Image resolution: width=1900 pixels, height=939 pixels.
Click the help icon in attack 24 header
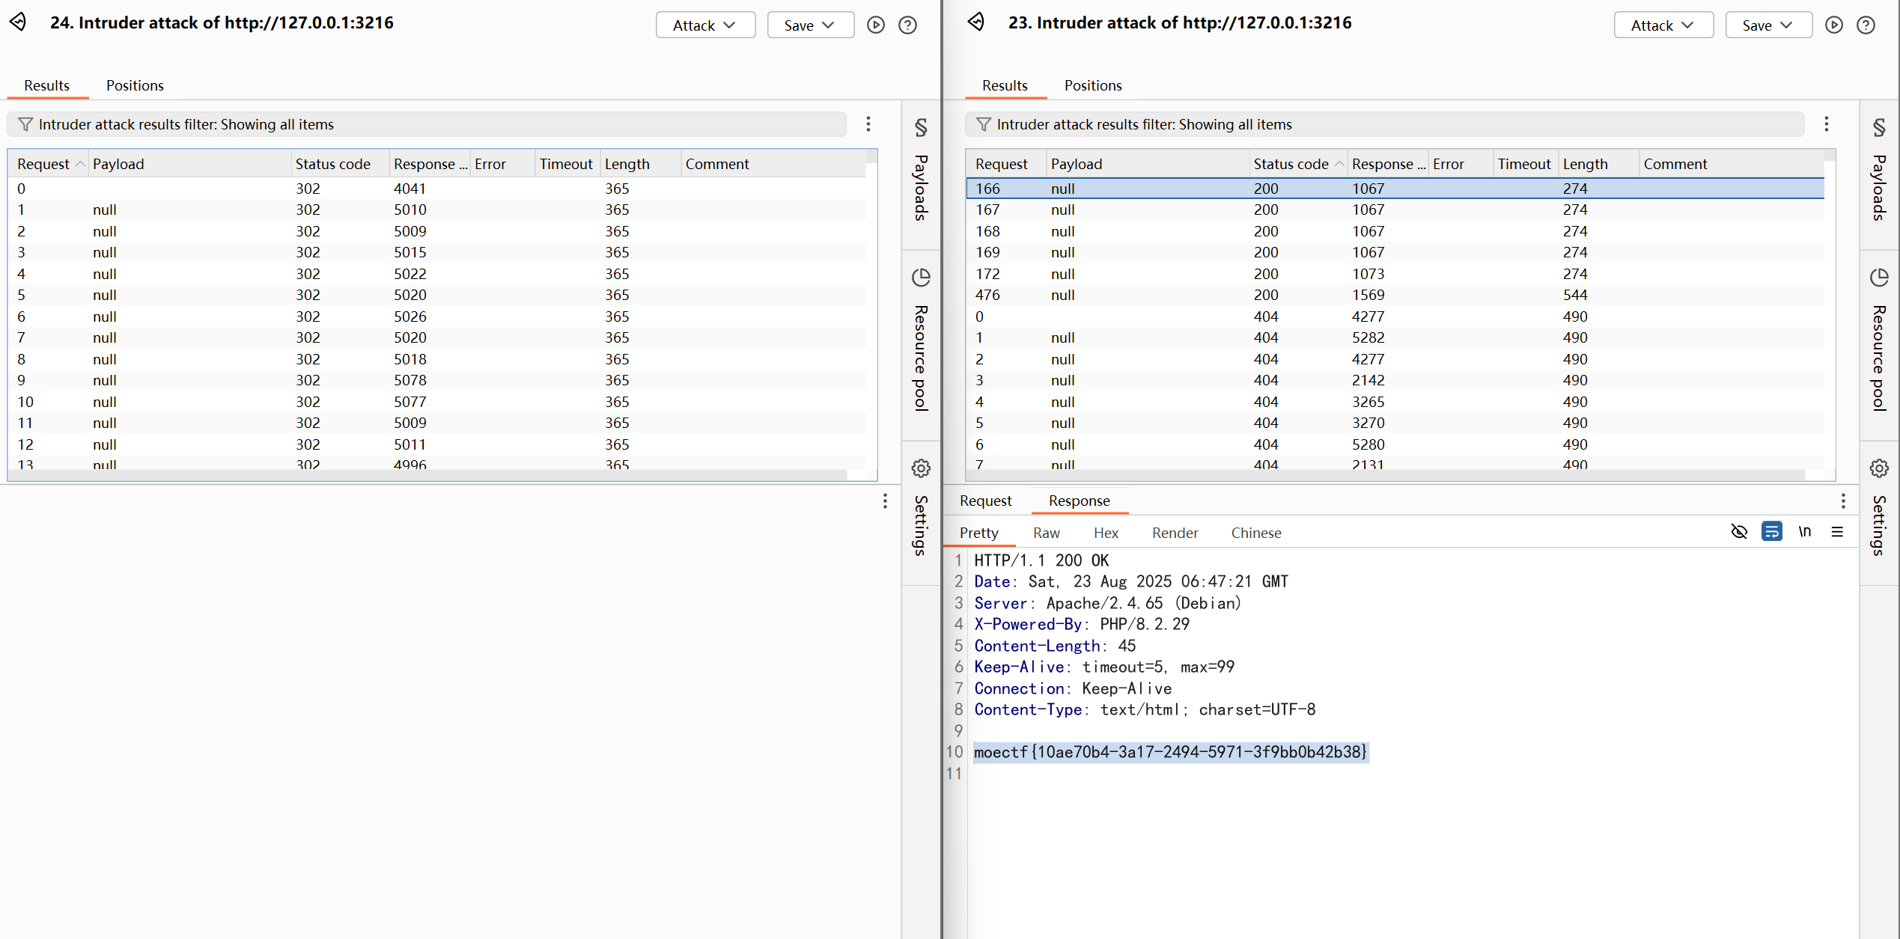coord(907,25)
